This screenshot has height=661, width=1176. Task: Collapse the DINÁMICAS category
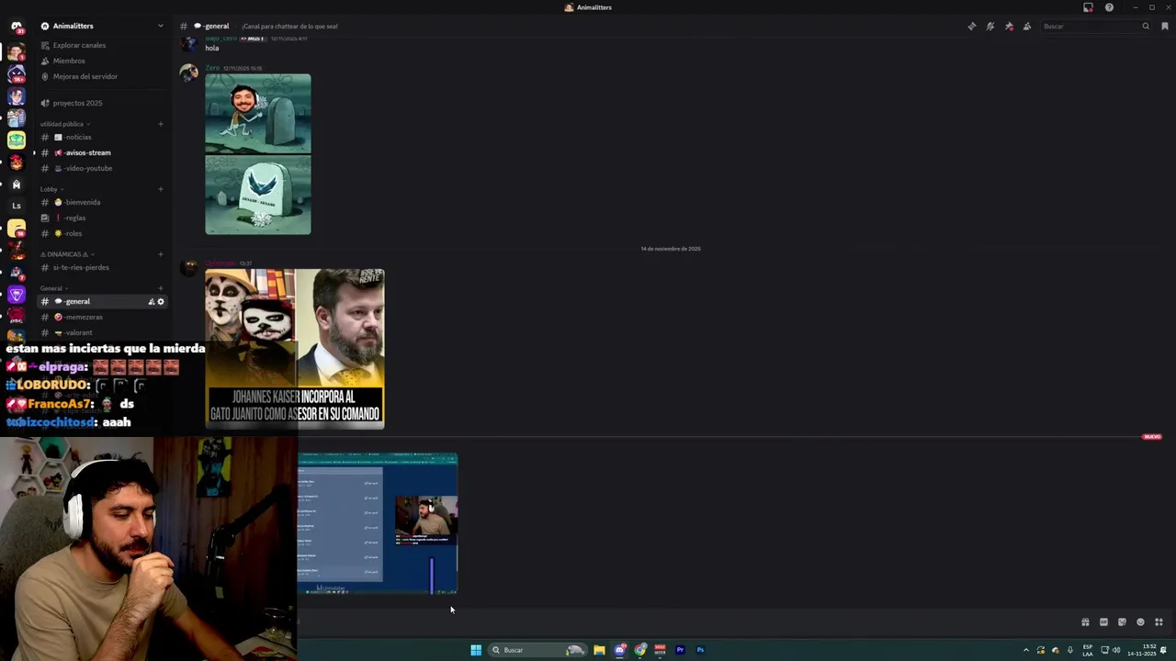click(x=67, y=254)
